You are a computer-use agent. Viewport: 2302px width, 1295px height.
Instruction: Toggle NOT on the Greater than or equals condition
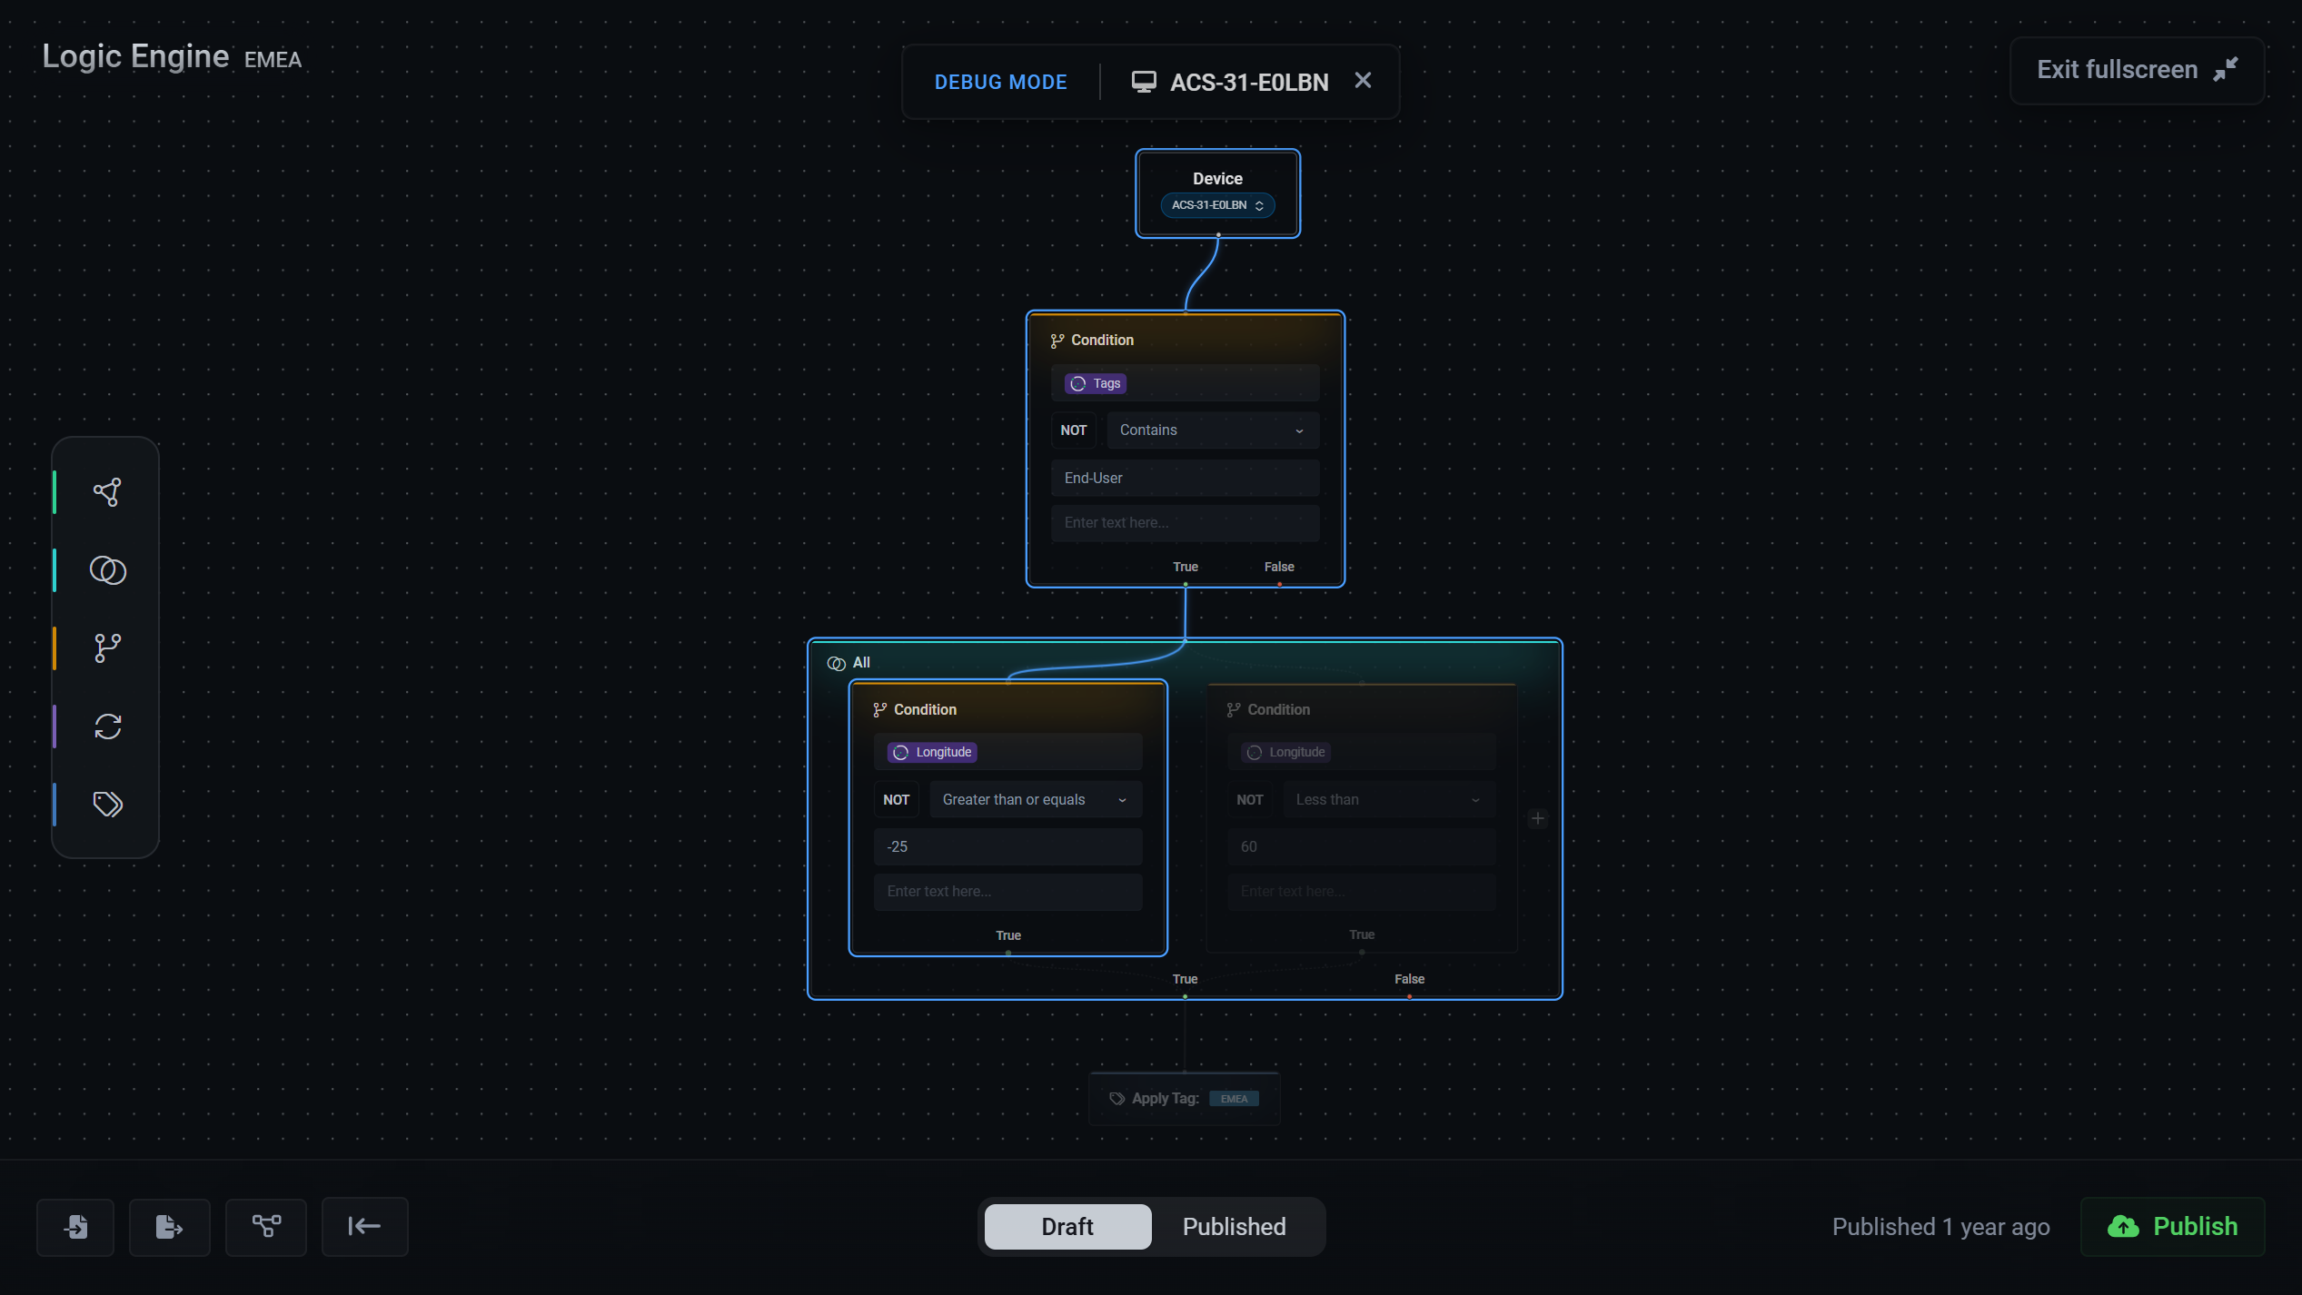coord(896,800)
